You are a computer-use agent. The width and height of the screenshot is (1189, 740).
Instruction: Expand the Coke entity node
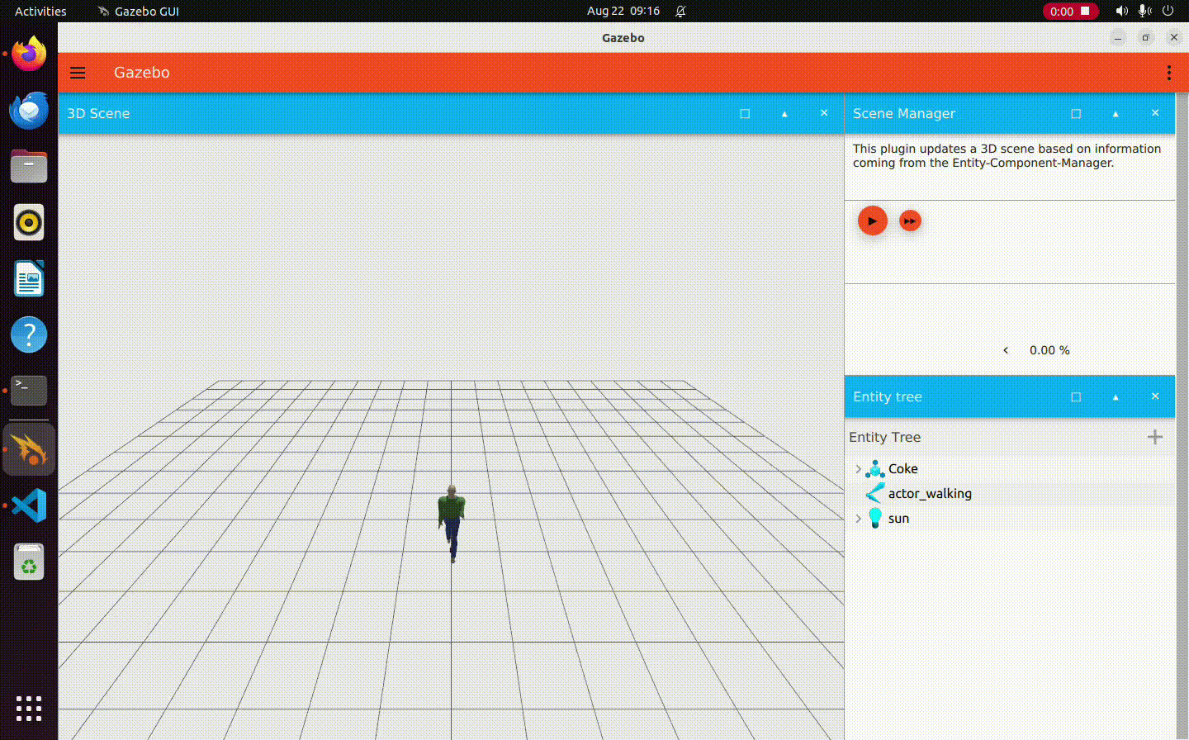(x=858, y=469)
